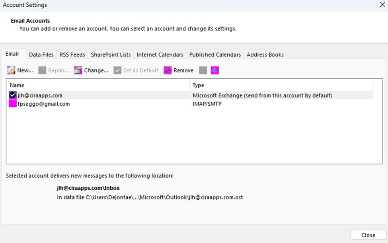Click the Name column header
Viewport: 388px width, 243px height.
98,85
